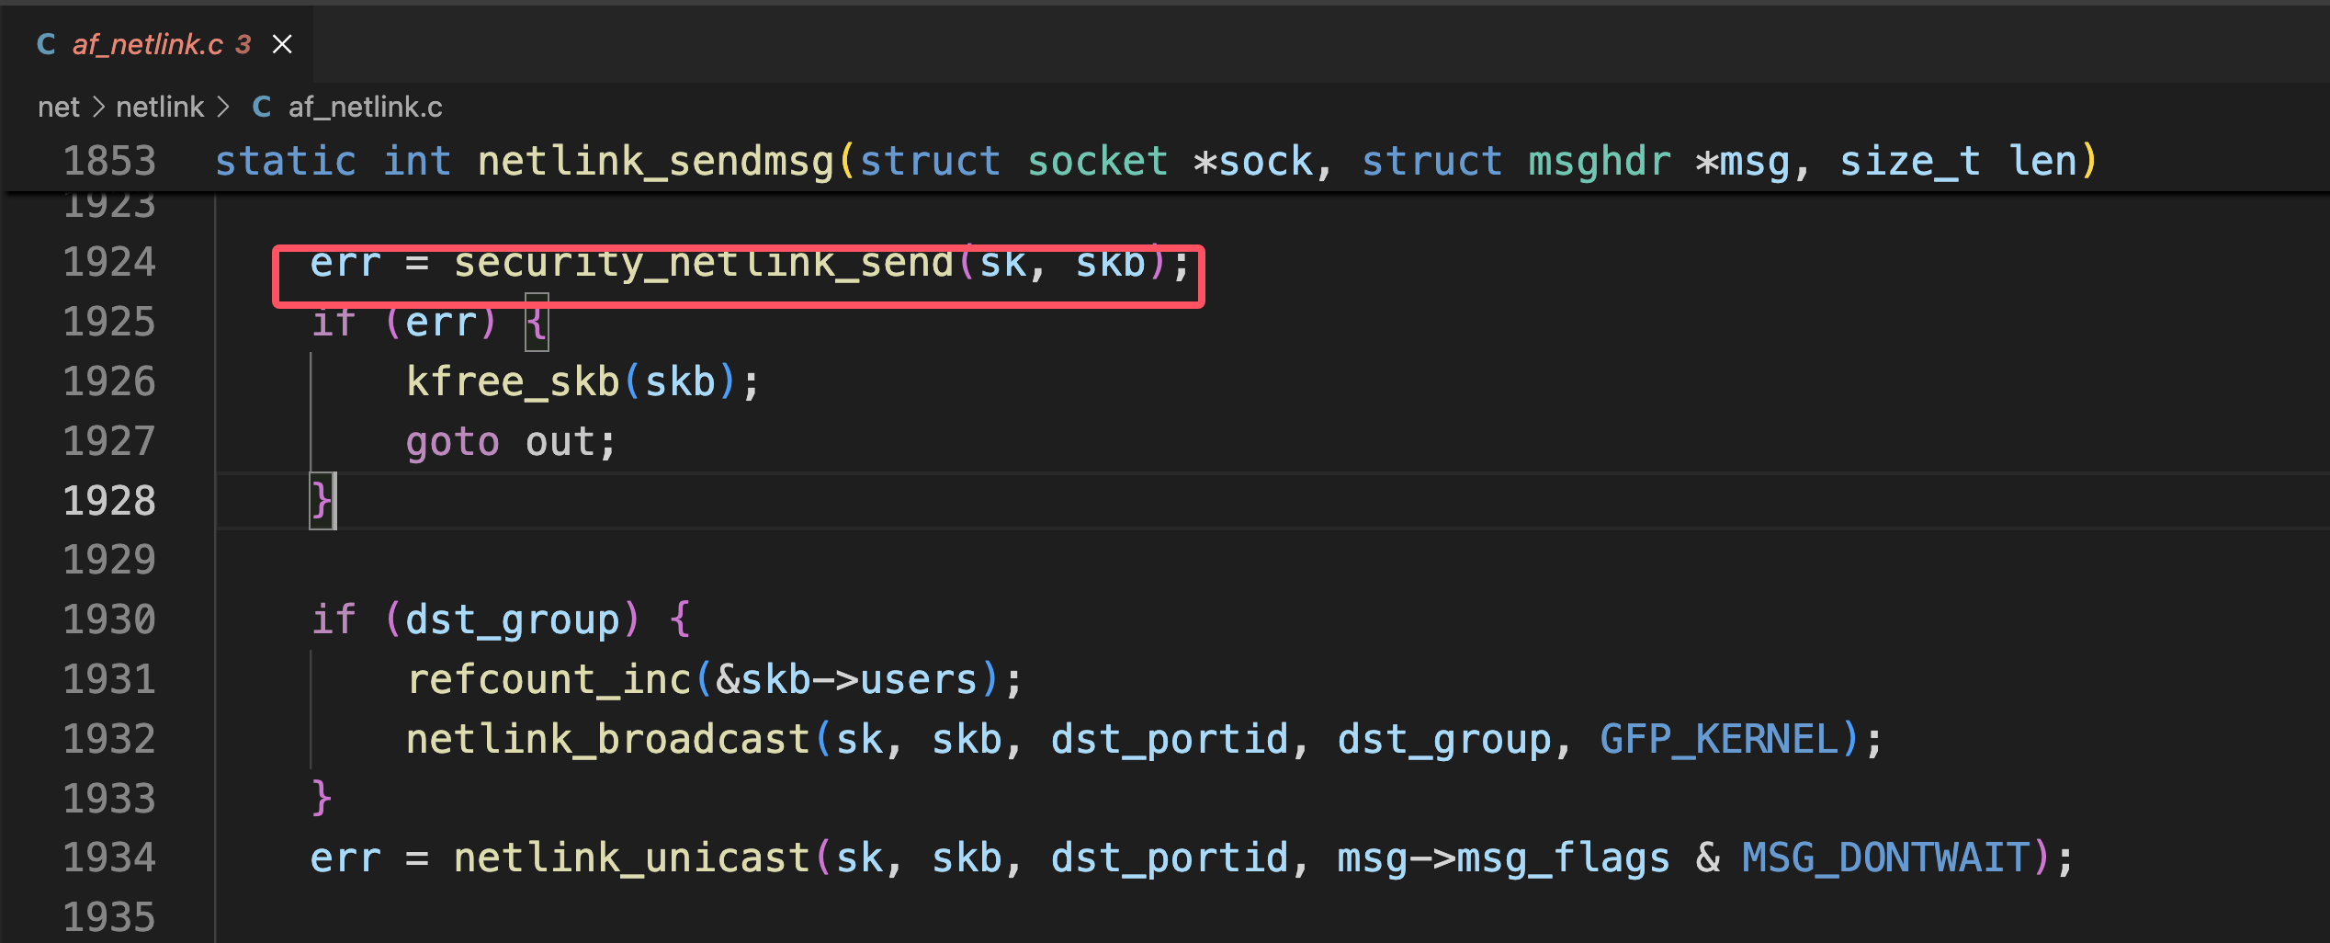Click the C language icon in the af_netlink.c tab
The height and width of the screenshot is (943, 2330).
coord(46,44)
